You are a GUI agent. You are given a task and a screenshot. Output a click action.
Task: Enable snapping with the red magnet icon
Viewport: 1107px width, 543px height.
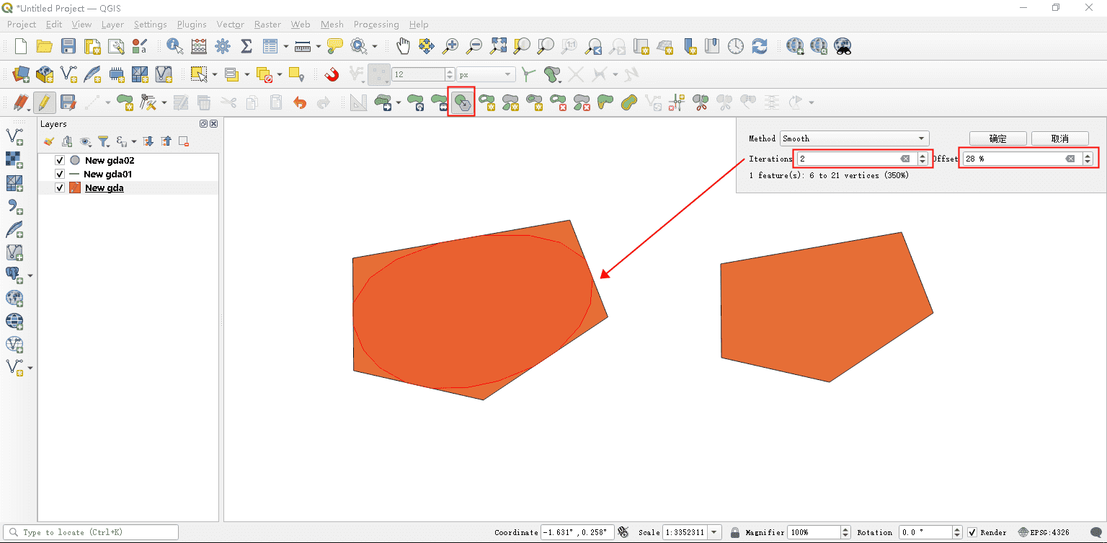click(332, 74)
